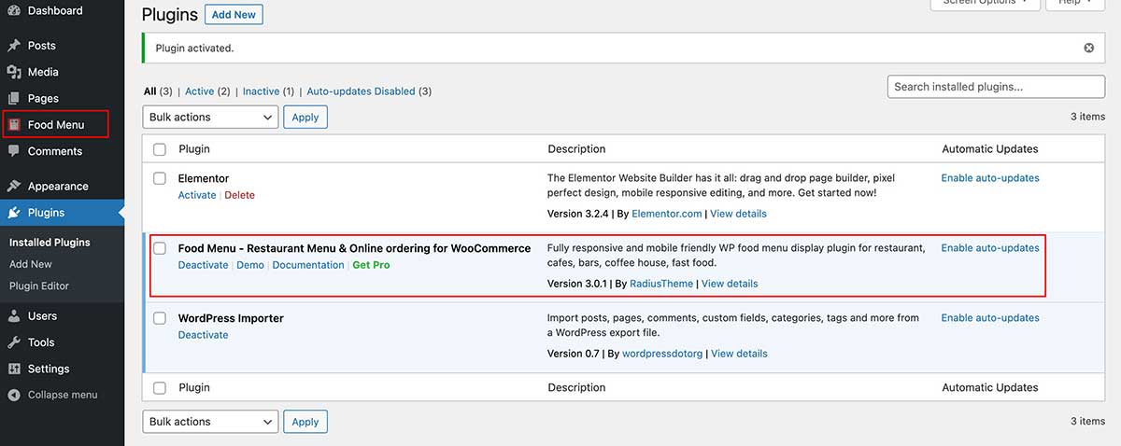Click the Get Pro link
The width and height of the screenshot is (1121, 446).
pos(371,265)
